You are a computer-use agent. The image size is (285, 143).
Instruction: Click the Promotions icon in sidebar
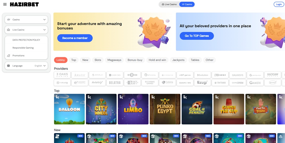pos(8,56)
